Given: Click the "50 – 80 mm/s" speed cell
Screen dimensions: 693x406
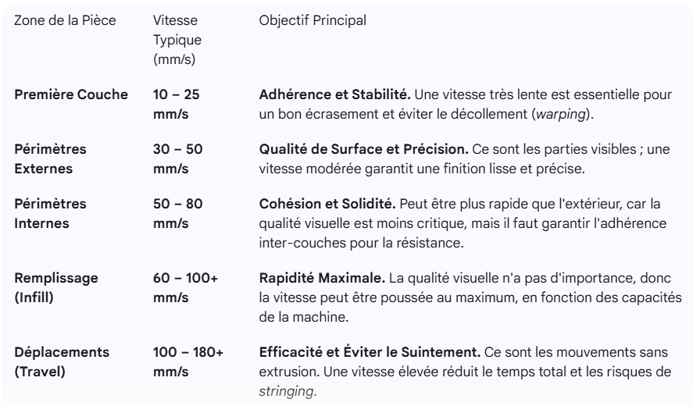Looking at the screenshot, I should point(177,214).
